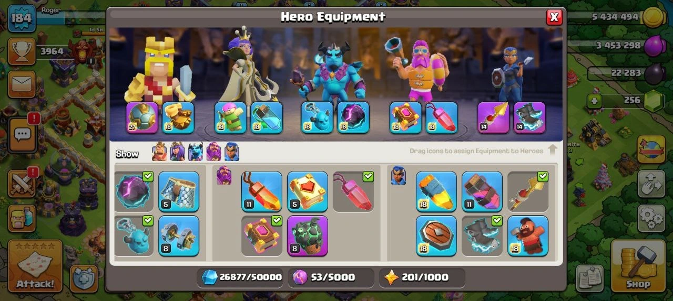
Task: Select the Healing Tome level 5 equipment
Action: tap(308, 191)
